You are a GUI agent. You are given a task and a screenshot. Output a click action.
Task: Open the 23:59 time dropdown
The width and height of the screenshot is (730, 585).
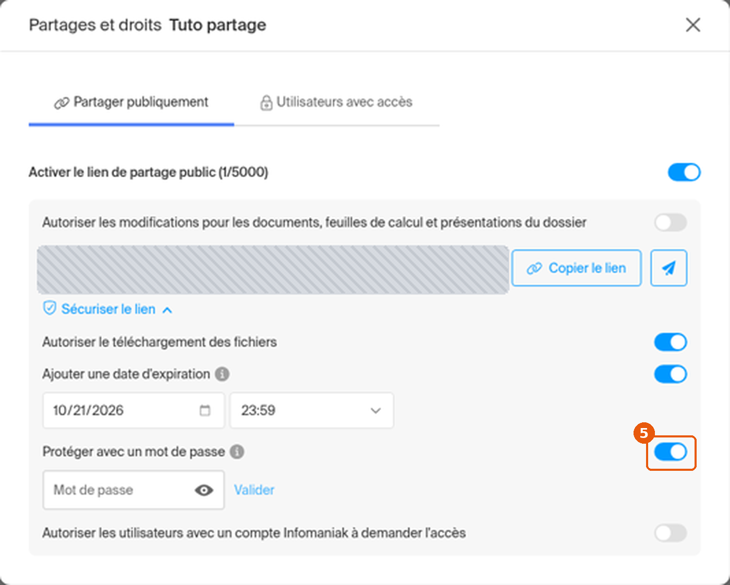tap(312, 410)
